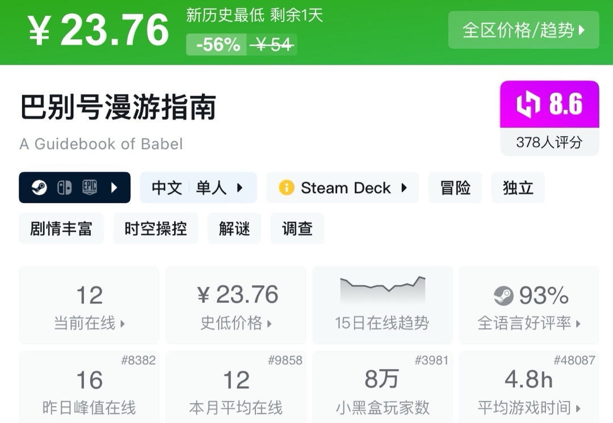Select the 冒险 genre tag
The height and width of the screenshot is (423, 613).
click(455, 188)
